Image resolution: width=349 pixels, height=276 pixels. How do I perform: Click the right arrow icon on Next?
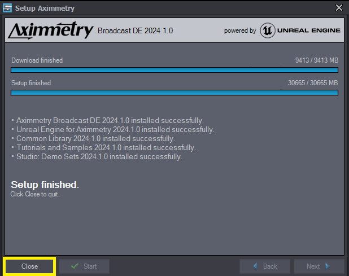pos(327,266)
